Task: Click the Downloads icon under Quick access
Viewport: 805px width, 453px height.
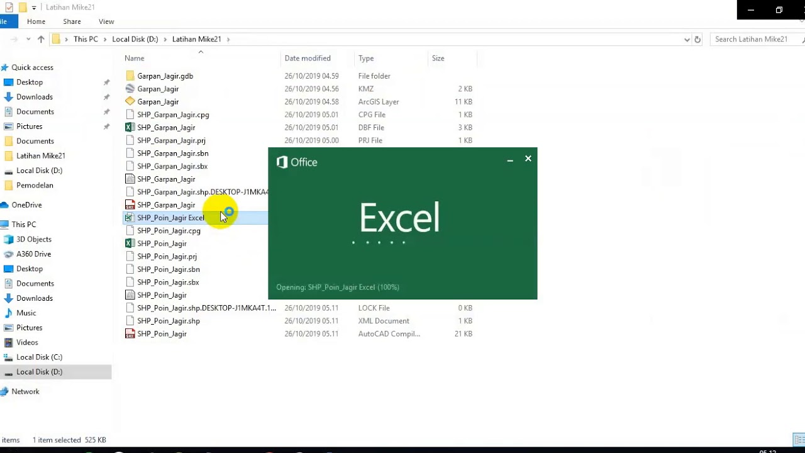Action: pos(9,97)
